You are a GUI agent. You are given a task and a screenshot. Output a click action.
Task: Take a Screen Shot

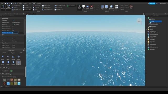[87, 8]
